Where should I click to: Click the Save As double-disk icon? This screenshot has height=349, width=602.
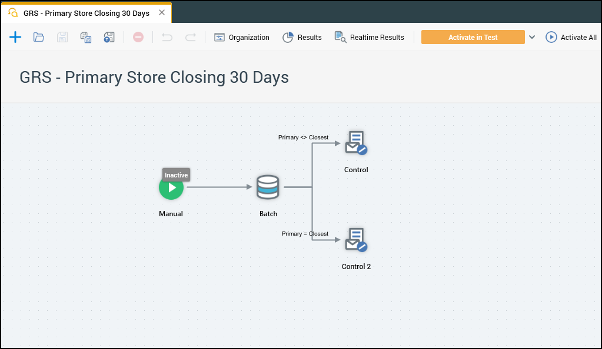(86, 37)
